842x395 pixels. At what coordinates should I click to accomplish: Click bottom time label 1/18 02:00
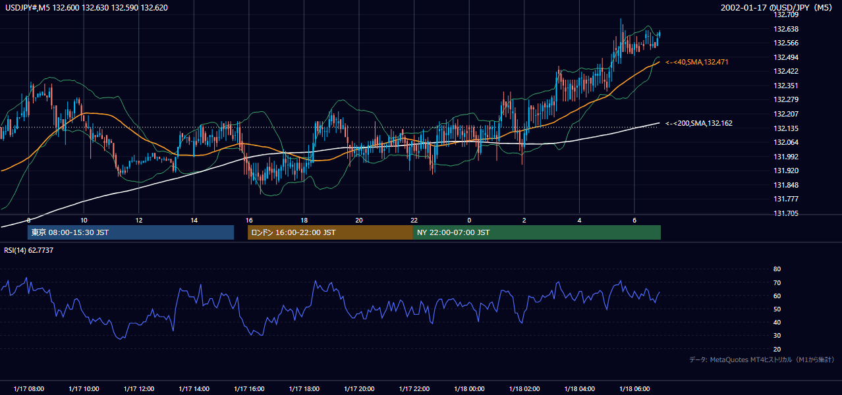pyautogui.click(x=524, y=389)
